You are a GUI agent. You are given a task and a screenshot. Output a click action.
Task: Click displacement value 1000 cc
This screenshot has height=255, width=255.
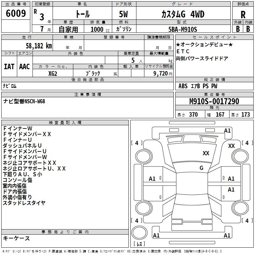click(100, 29)
